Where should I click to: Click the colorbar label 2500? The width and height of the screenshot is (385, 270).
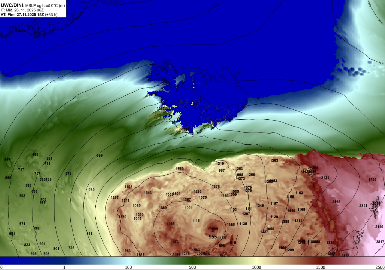[x=380, y=267]
